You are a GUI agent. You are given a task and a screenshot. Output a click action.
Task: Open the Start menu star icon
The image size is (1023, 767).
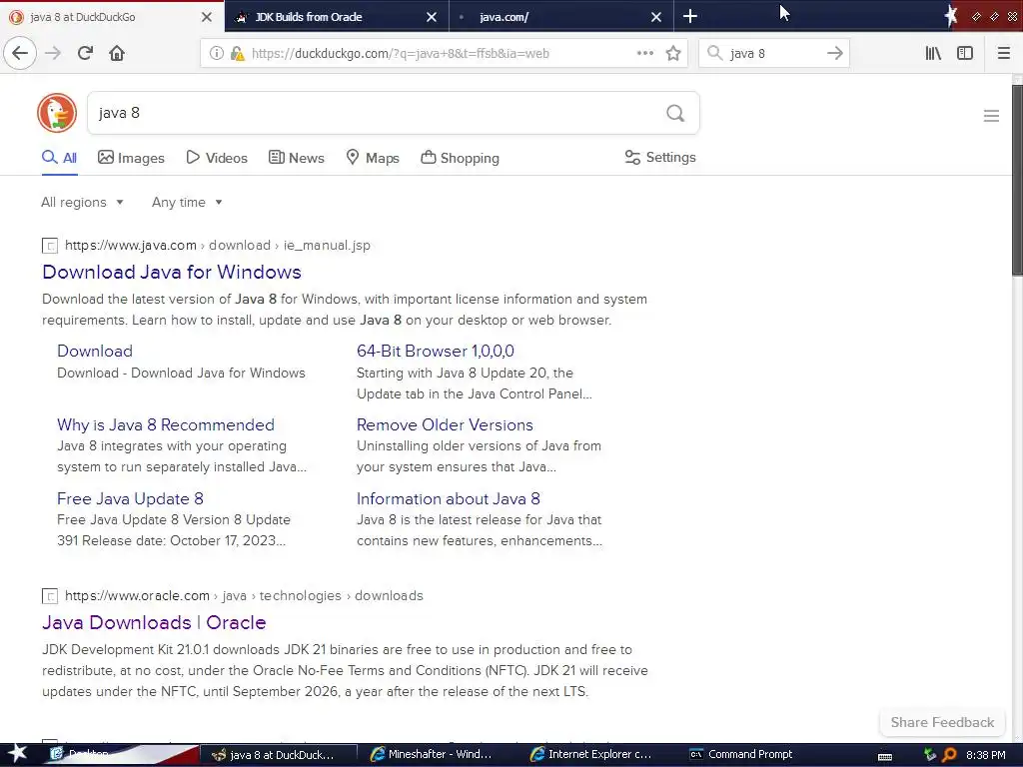tap(17, 754)
